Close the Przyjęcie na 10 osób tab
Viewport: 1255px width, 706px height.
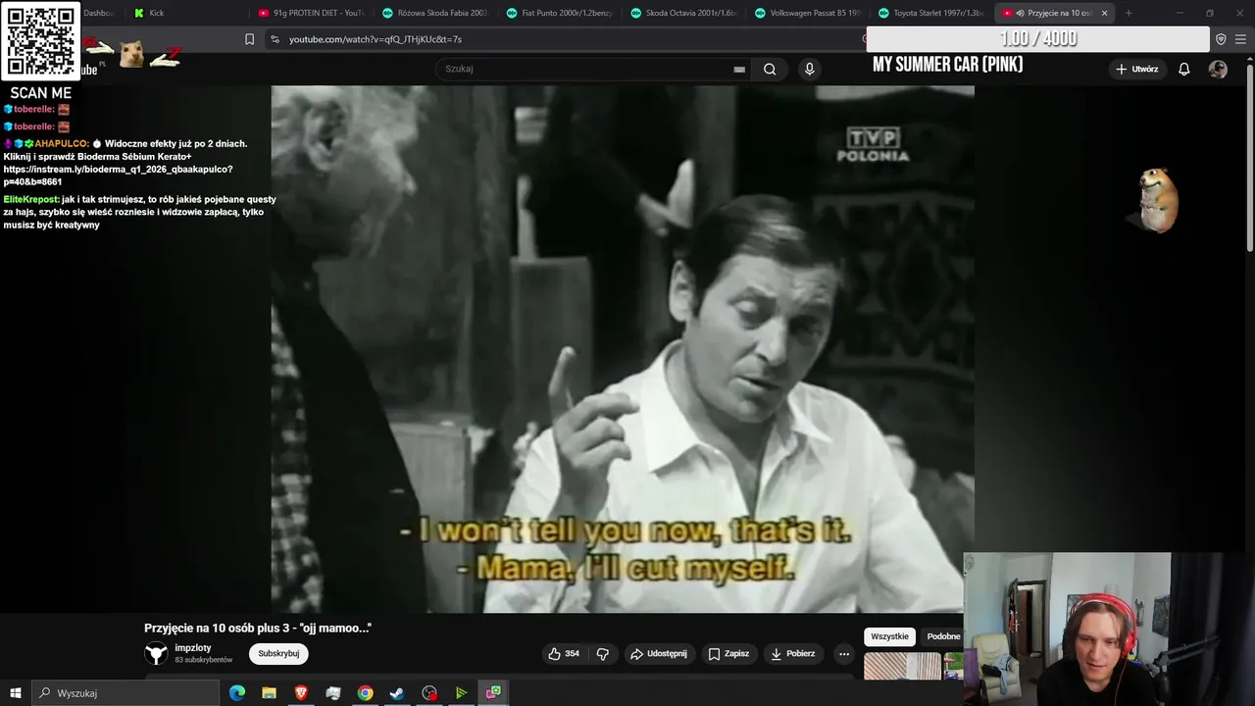[1104, 13]
